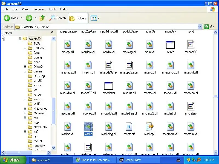The width and height of the screenshot is (219, 164).
Task: Select the mprapi.dll file icon
Action: (68, 45)
